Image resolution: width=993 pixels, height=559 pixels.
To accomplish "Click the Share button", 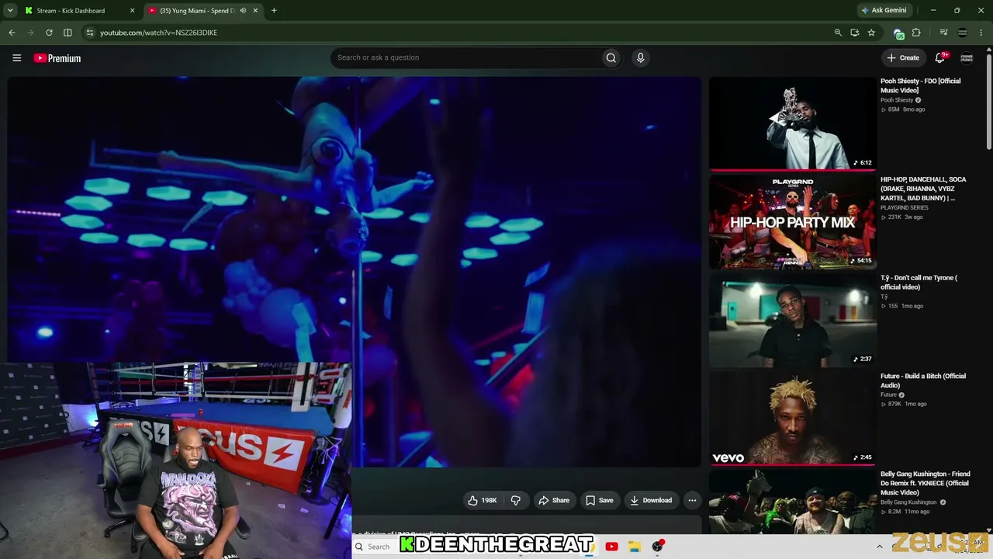I will pyautogui.click(x=554, y=500).
